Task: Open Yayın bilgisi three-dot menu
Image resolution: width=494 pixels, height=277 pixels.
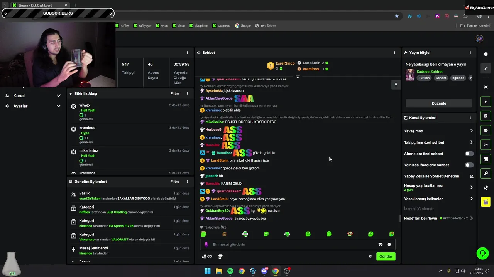Action: coord(470,53)
